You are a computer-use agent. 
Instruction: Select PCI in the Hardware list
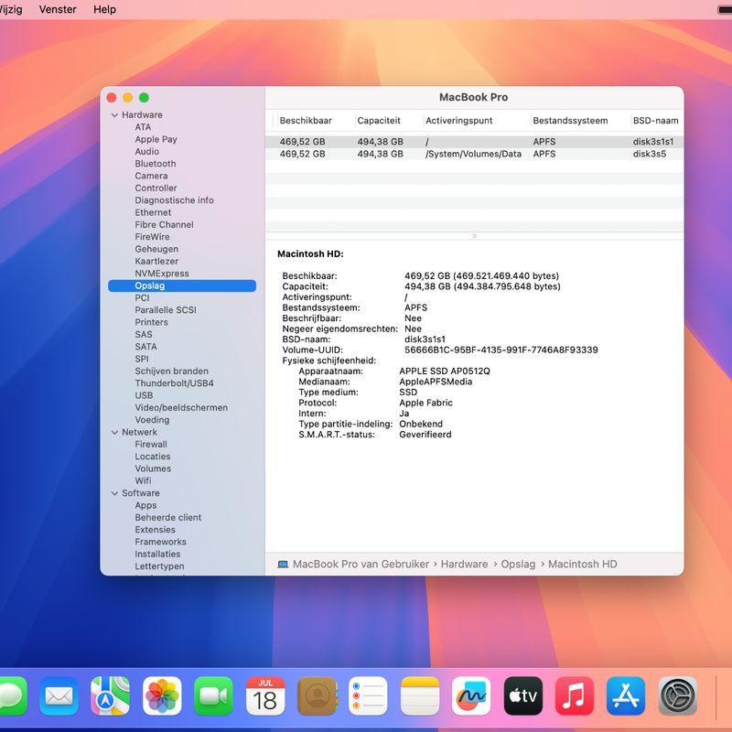coord(142,298)
